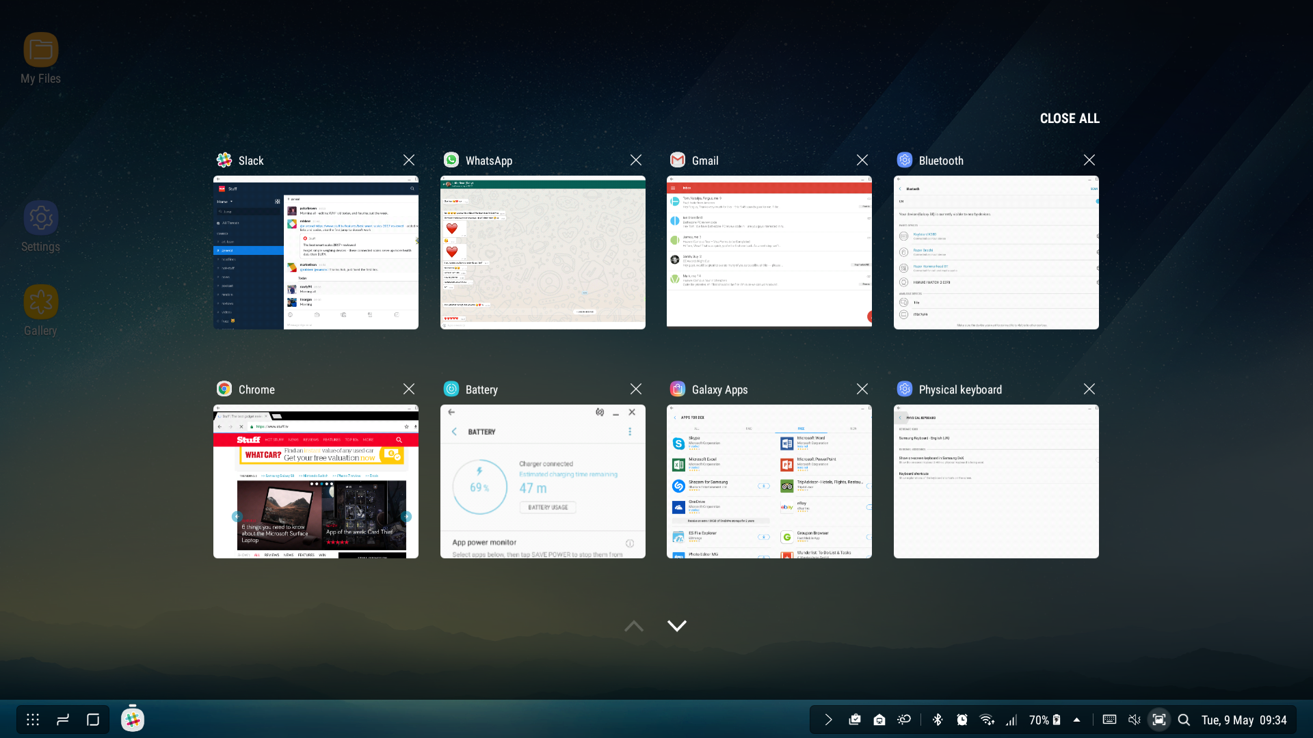Close the Galaxy Apps recent card
This screenshot has height=738, width=1313.
click(x=862, y=389)
